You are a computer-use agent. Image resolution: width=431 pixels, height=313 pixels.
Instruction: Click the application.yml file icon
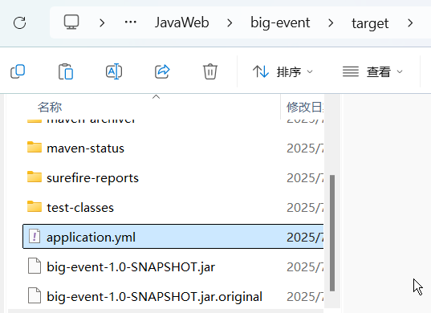[x=35, y=236]
